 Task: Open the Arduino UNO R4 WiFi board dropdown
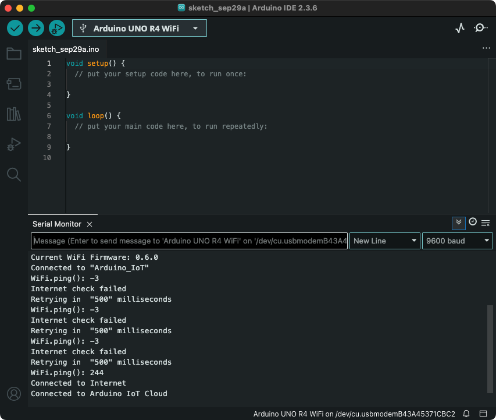pos(140,28)
